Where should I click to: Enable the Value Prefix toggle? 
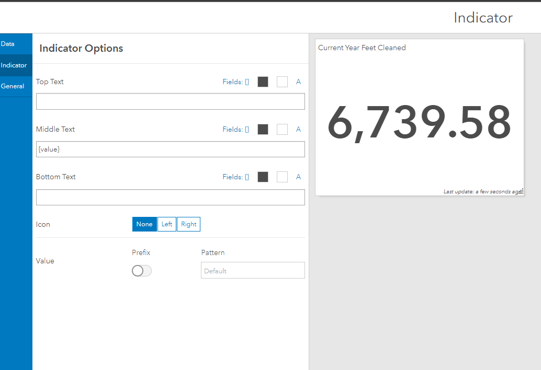pos(142,271)
